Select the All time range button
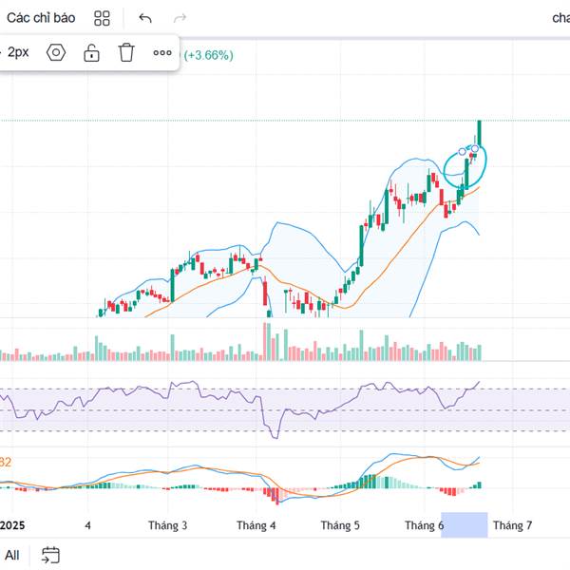Viewport: 570px width, 570px height. (x=12, y=555)
